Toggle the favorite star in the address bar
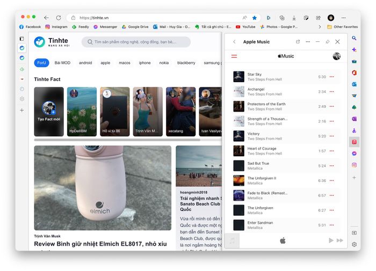Viewport: 376px width, 271px height. click(x=255, y=18)
